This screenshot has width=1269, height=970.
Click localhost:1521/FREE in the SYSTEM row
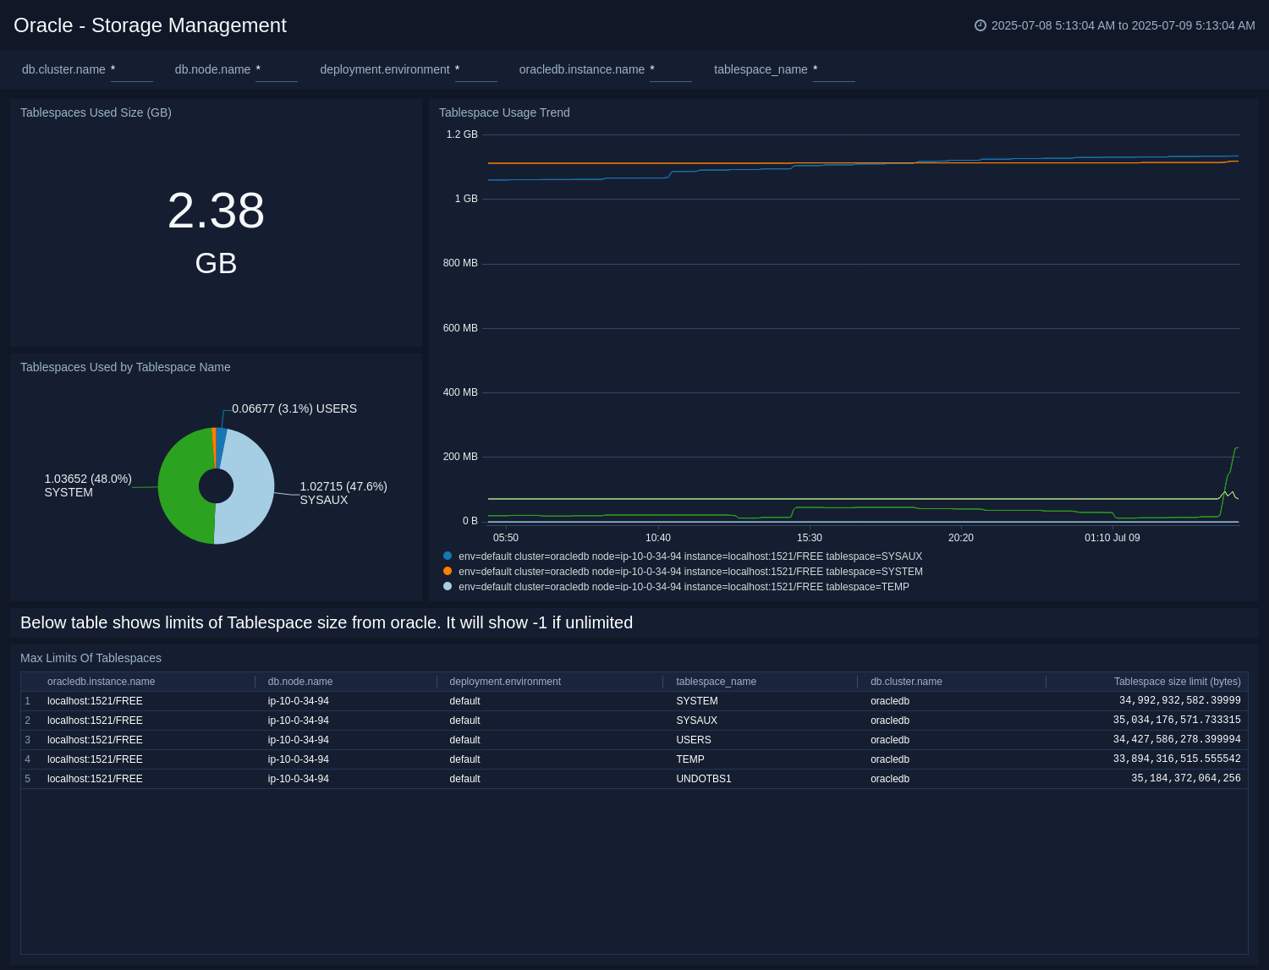click(x=95, y=701)
